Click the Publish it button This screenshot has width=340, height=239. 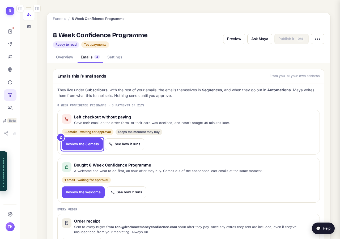click(x=291, y=39)
